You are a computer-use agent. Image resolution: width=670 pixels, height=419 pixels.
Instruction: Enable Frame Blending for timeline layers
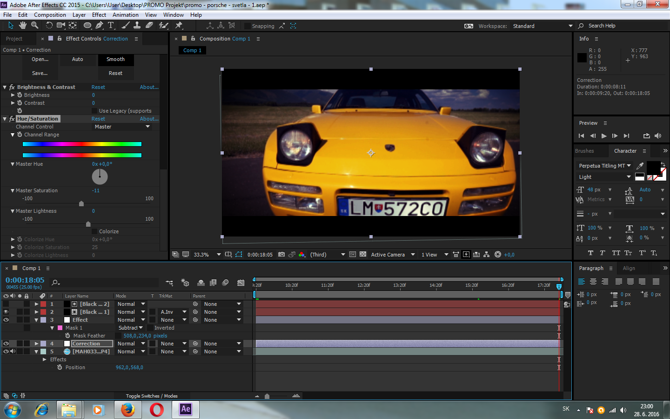click(213, 283)
